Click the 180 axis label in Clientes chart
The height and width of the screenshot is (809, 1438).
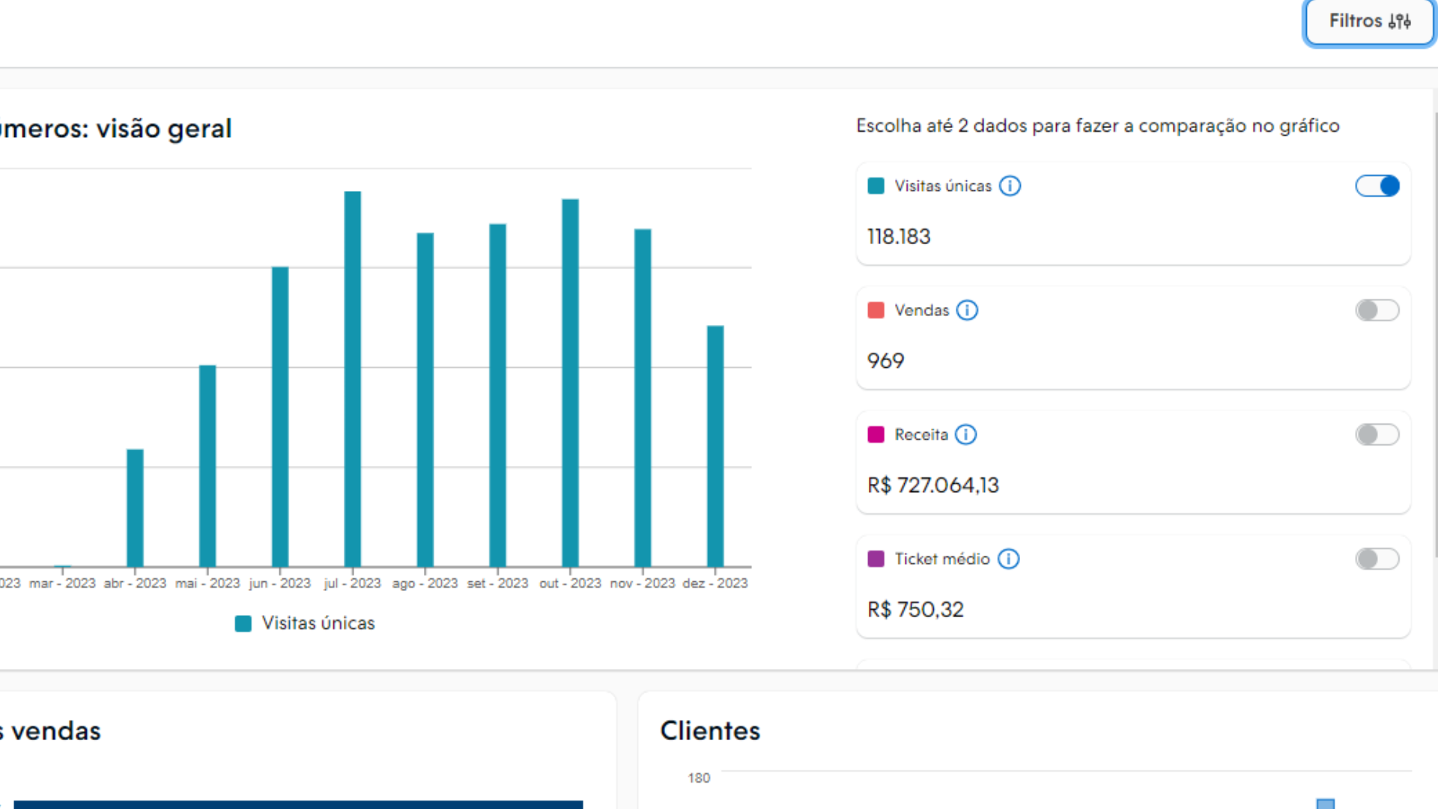click(x=699, y=778)
